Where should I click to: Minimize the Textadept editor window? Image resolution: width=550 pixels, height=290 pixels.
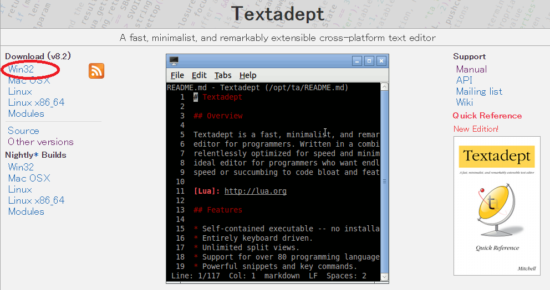(357, 61)
